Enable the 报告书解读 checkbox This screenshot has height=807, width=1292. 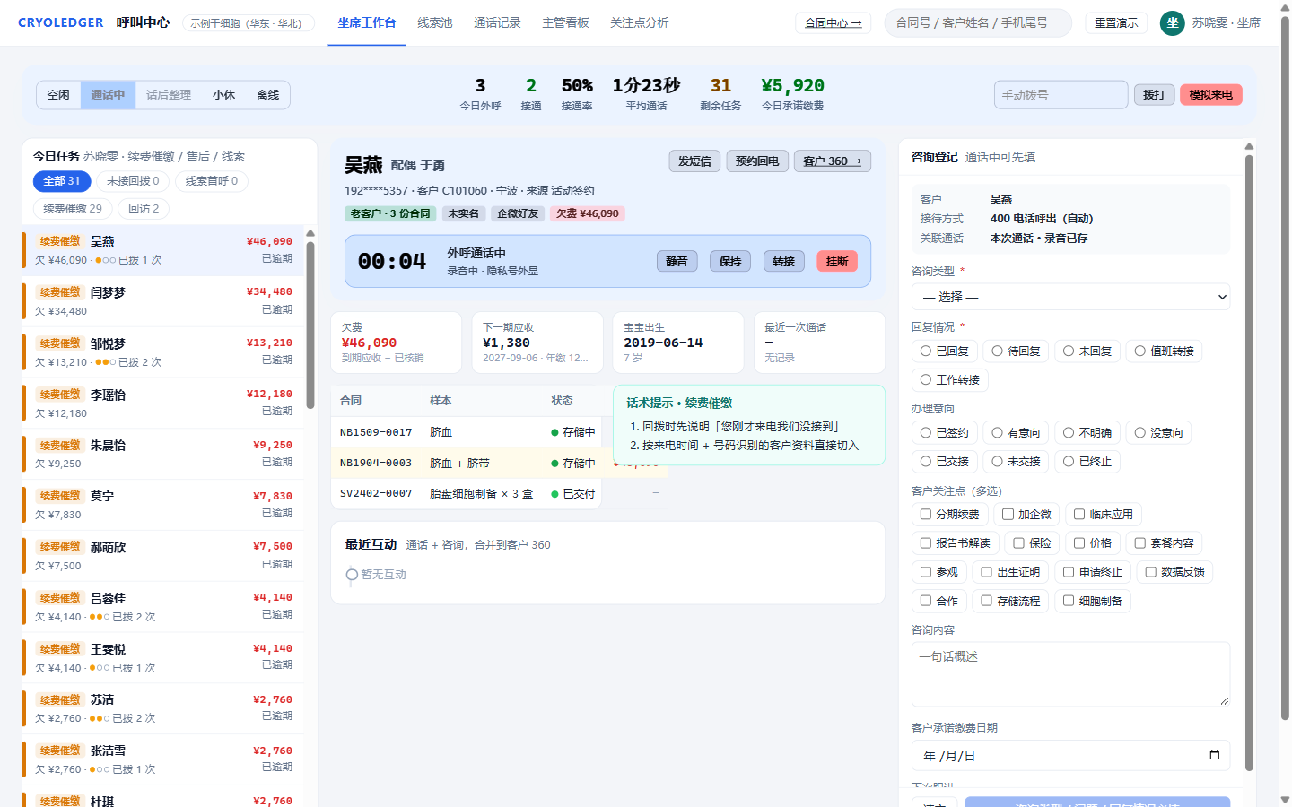pos(926,542)
